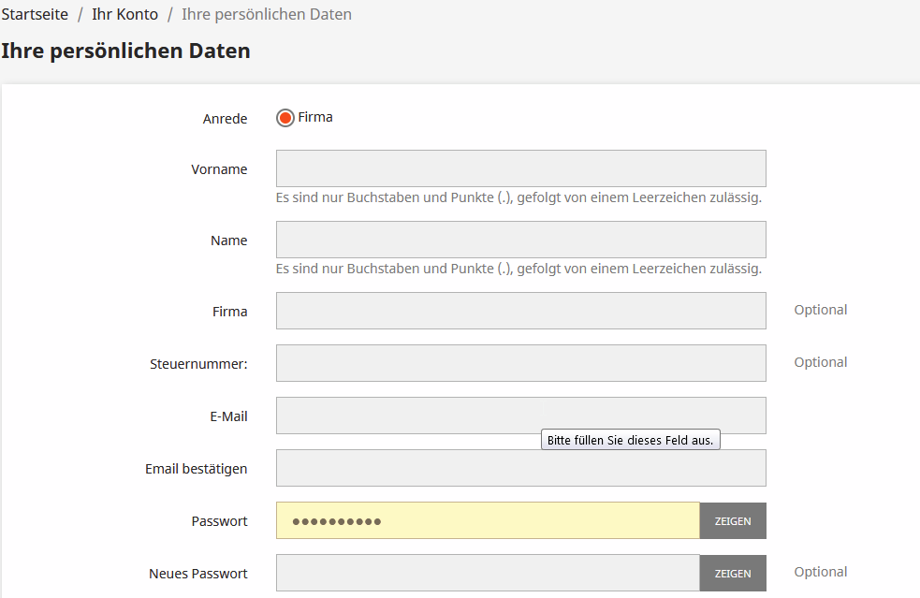Click the 'Bitte füllen Sie dieses Feld aus' tooltip
This screenshot has height=598, width=920.
[x=631, y=440]
